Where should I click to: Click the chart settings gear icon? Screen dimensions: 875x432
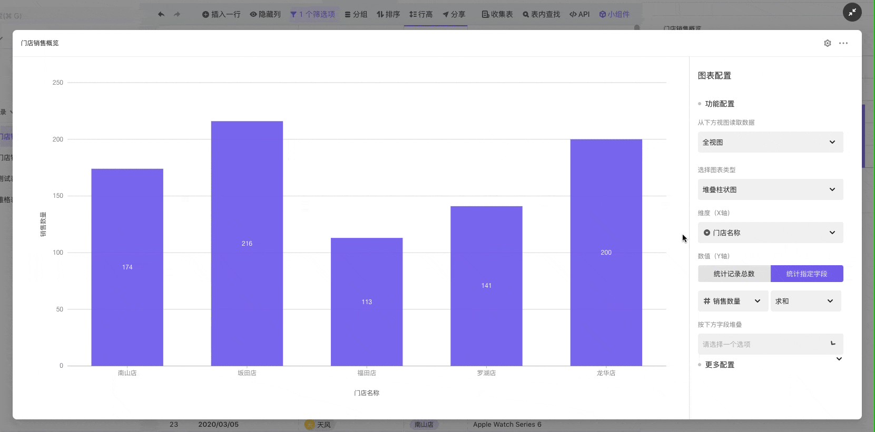coord(827,43)
